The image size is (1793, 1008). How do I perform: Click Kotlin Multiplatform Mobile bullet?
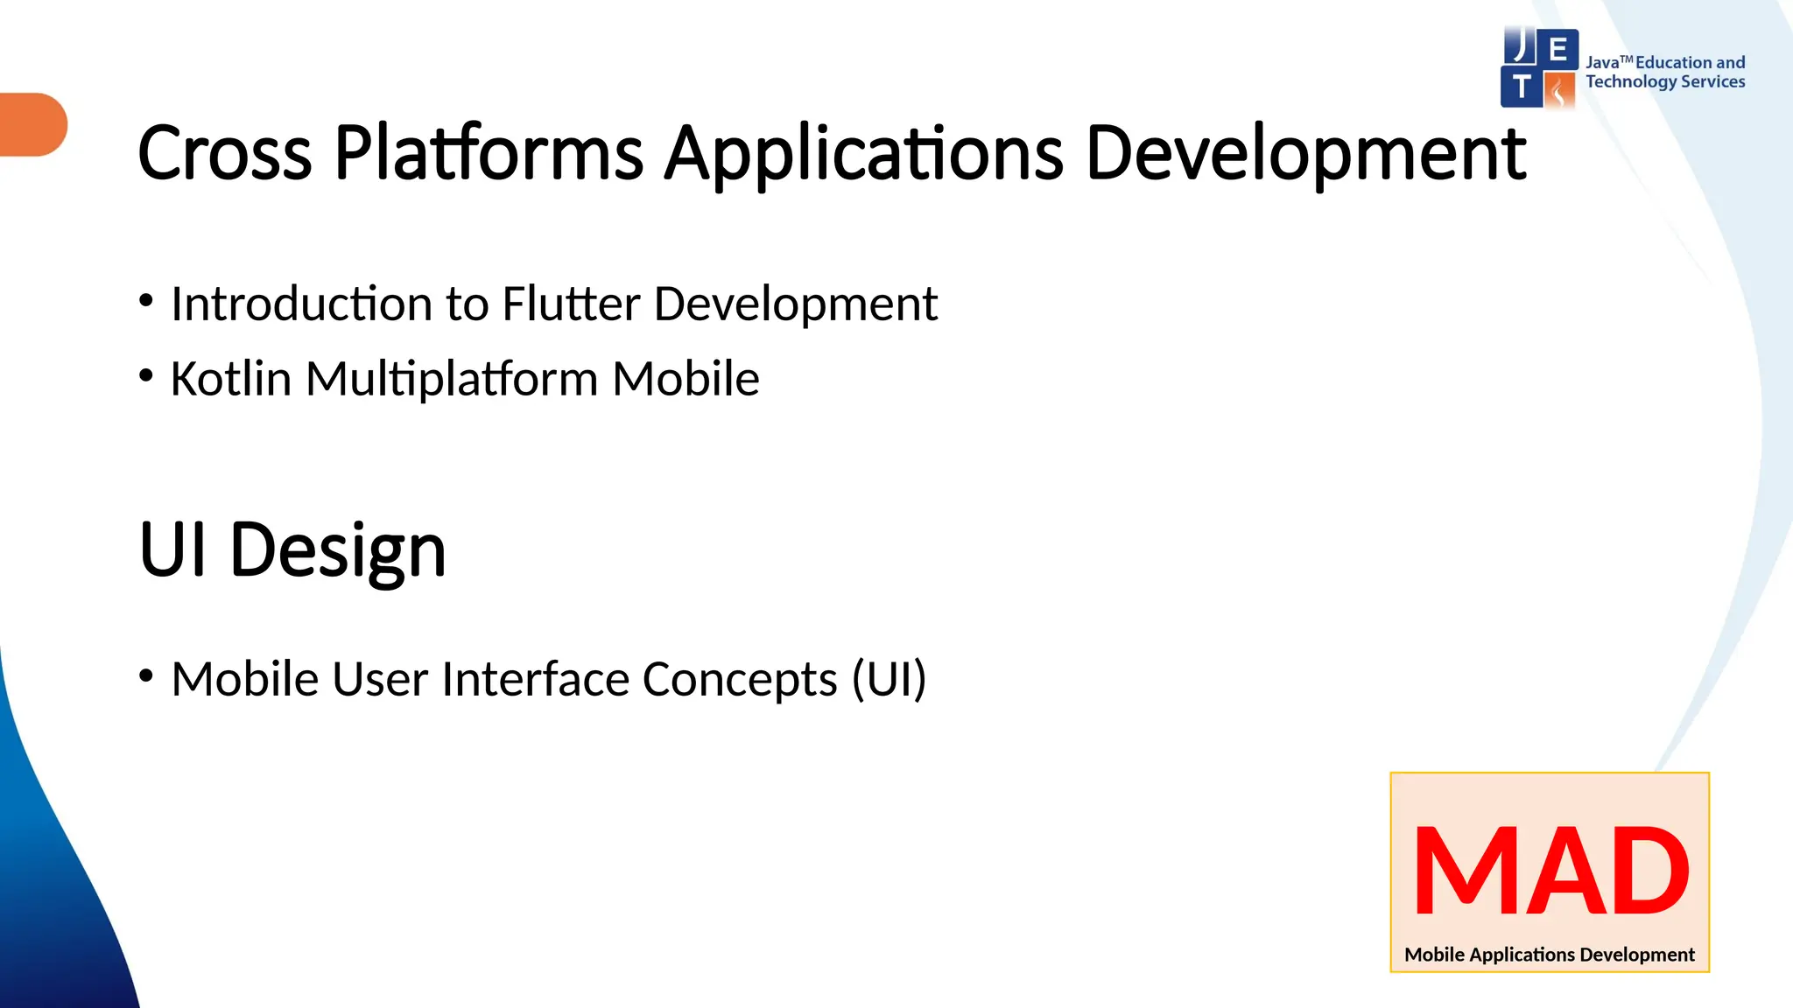click(464, 379)
